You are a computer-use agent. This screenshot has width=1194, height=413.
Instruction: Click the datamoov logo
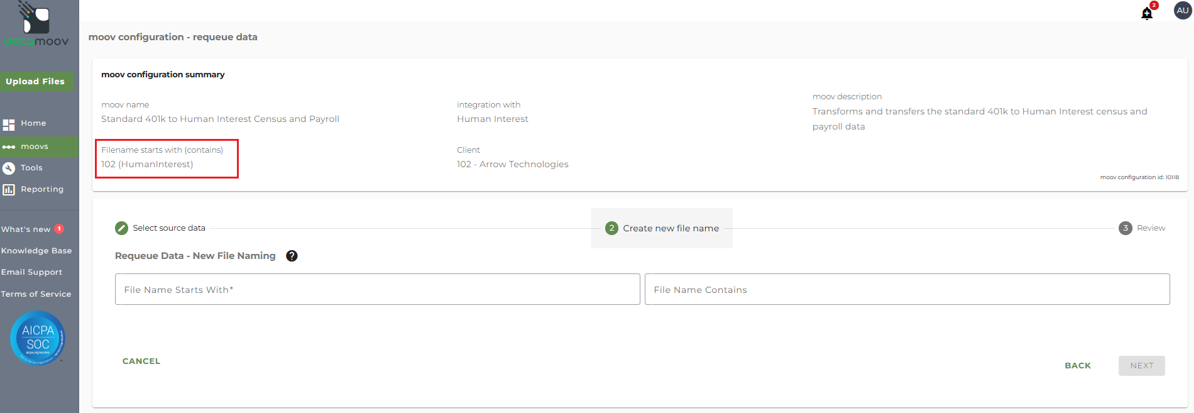(36, 25)
